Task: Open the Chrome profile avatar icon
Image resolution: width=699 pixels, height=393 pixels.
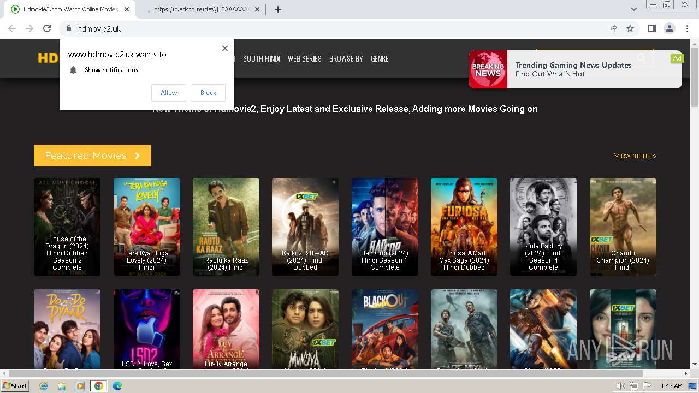Action: click(x=669, y=28)
